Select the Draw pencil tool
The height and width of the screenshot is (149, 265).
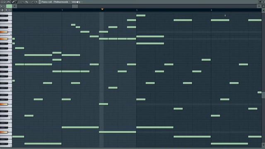click(x=14, y=2)
